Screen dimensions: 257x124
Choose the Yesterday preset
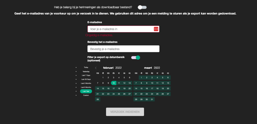coord(86,71)
